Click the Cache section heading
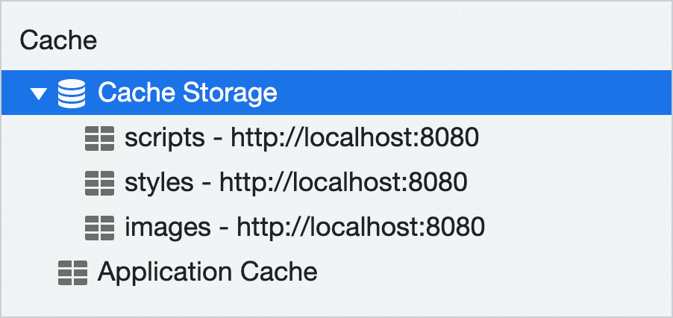 (x=58, y=40)
